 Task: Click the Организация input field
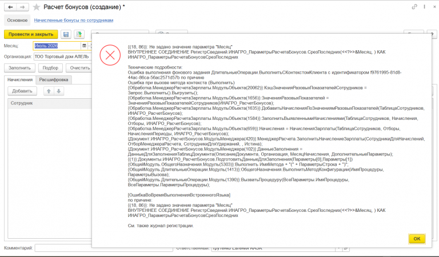pyautogui.click(x=62, y=57)
